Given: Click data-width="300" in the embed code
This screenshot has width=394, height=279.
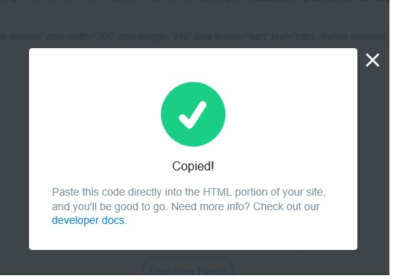Looking at the screenshot, I should [x=80, y=37].
